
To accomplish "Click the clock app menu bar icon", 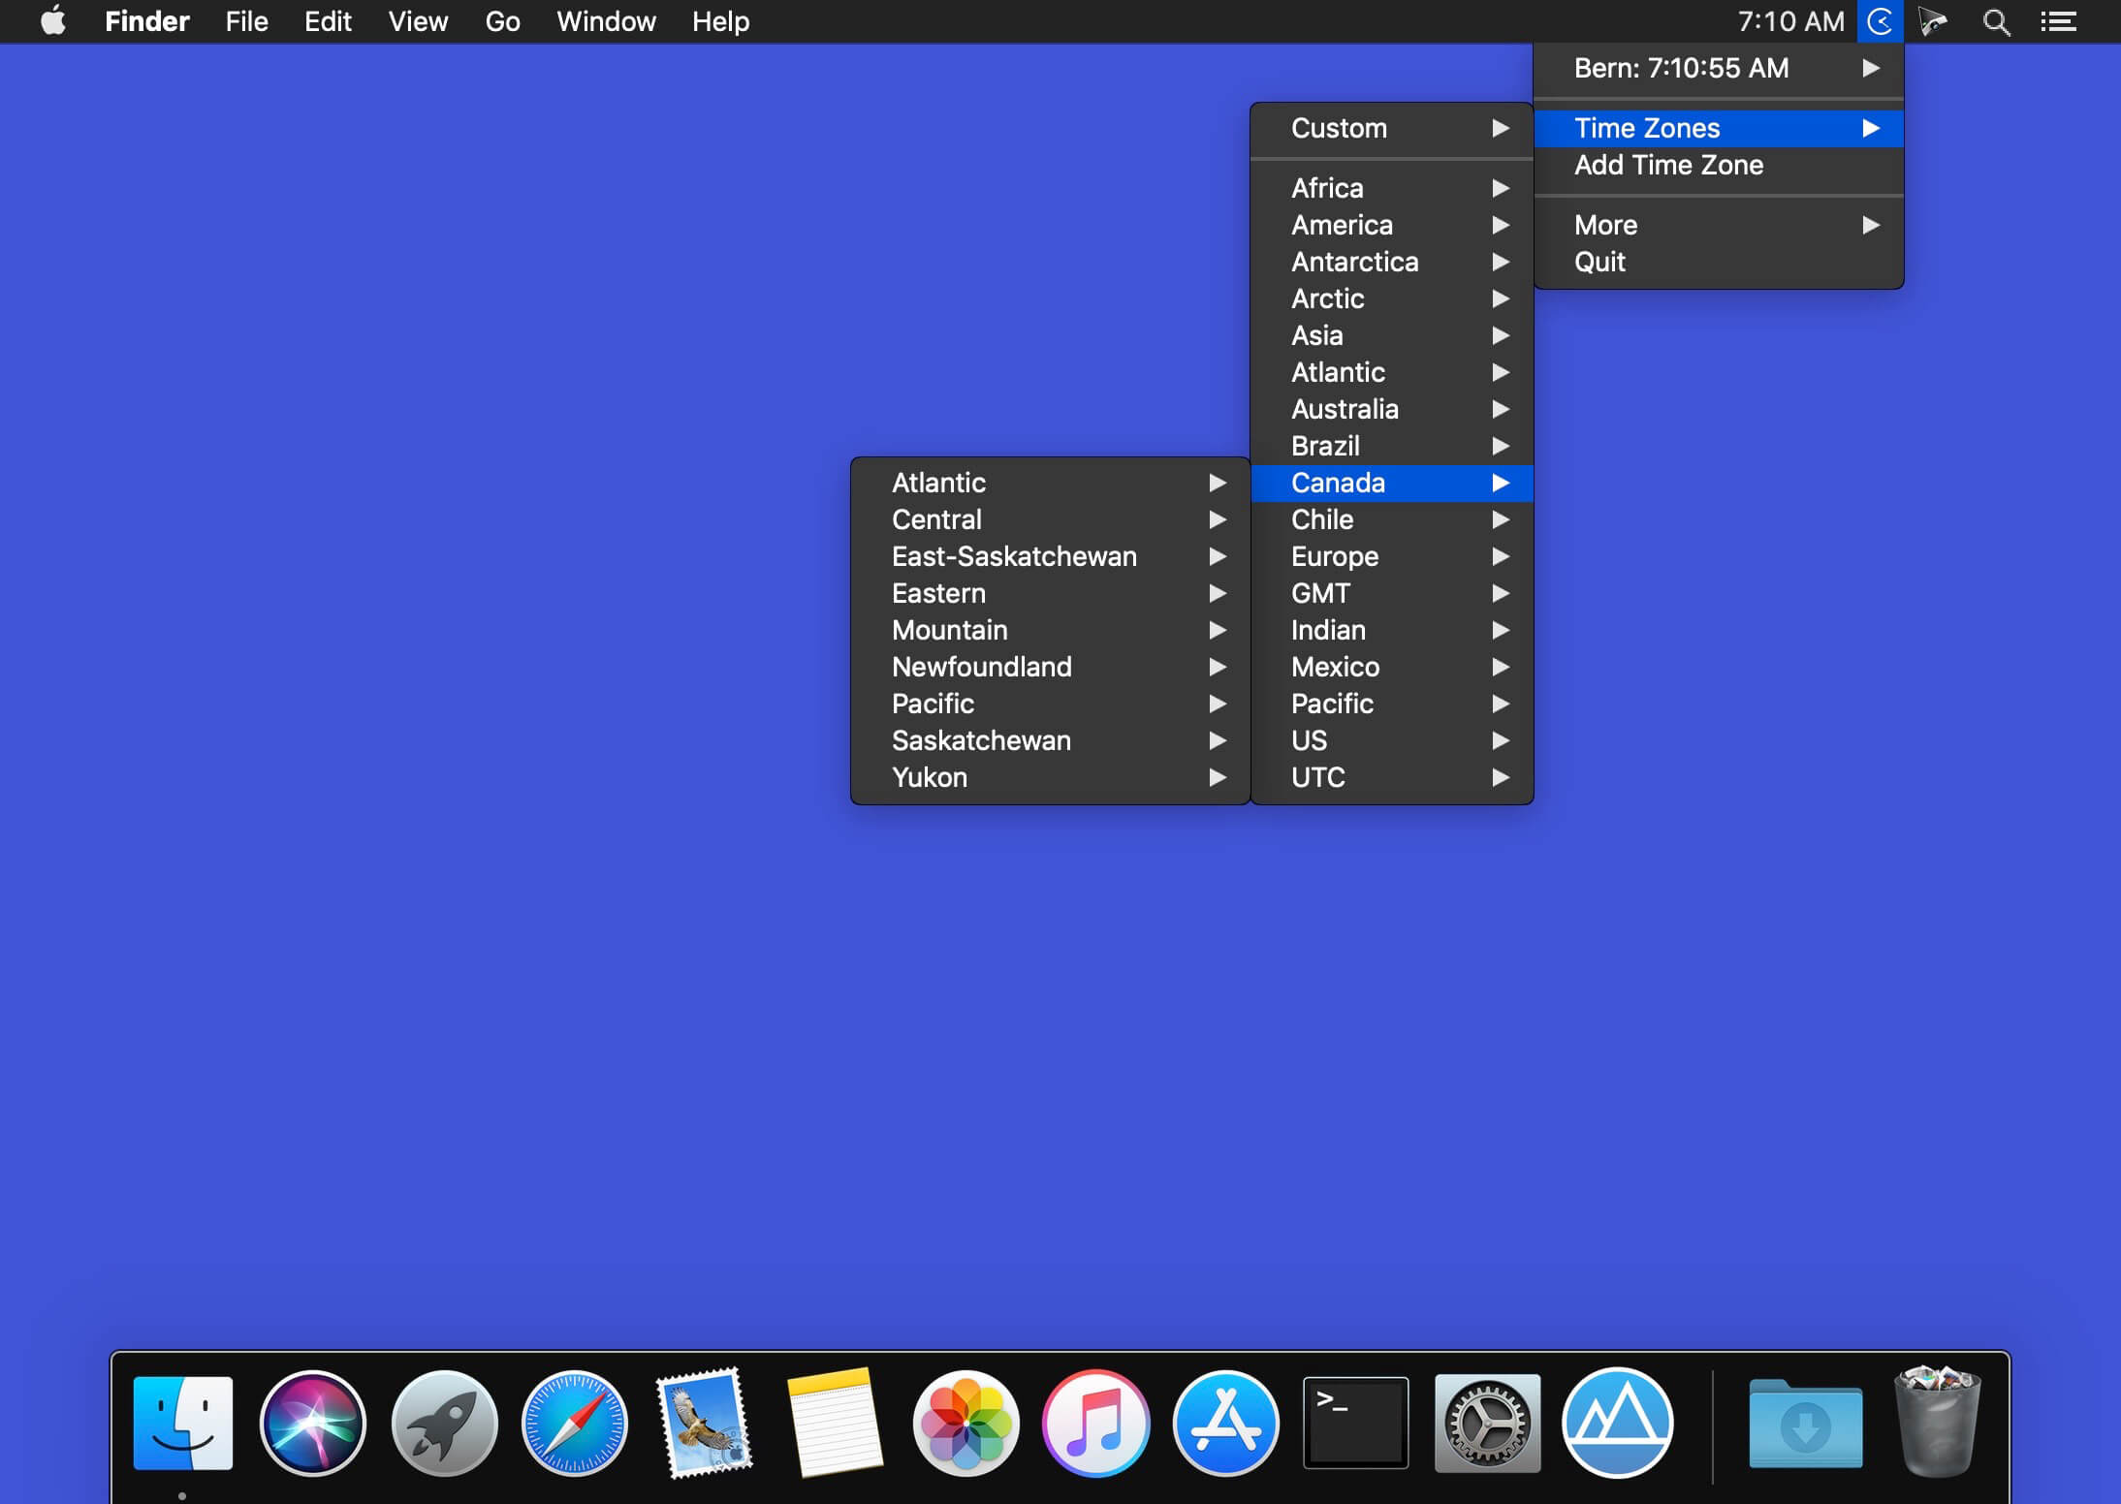I will 1880,21.
